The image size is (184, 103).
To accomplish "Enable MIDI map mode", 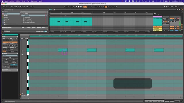I will pos(172,7).
